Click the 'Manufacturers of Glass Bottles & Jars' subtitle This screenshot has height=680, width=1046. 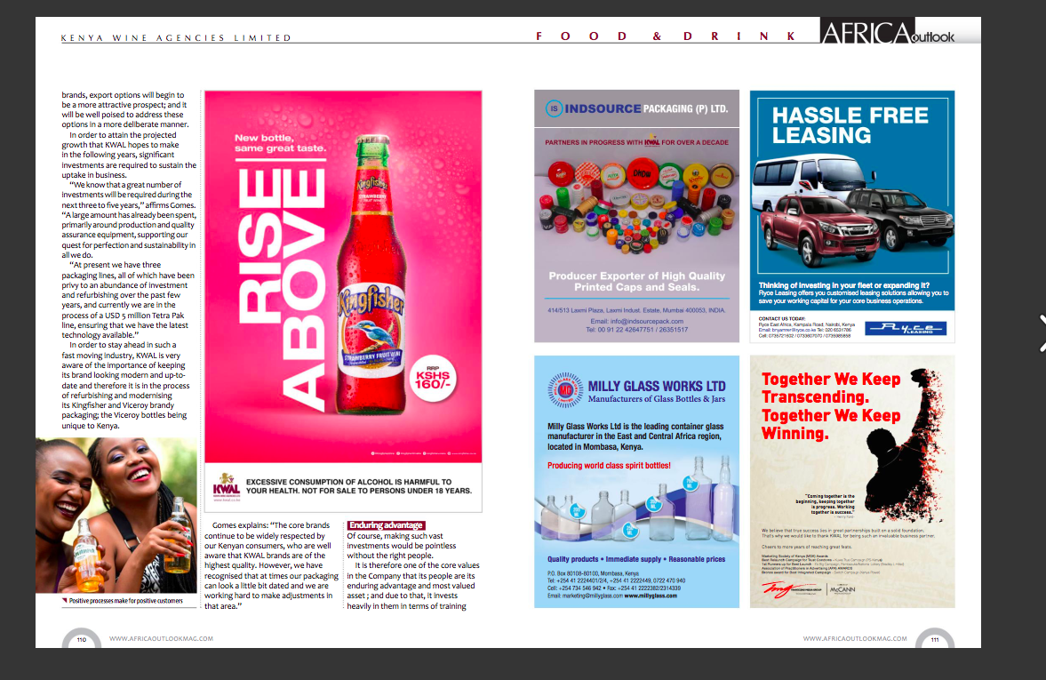click(657, 399)
